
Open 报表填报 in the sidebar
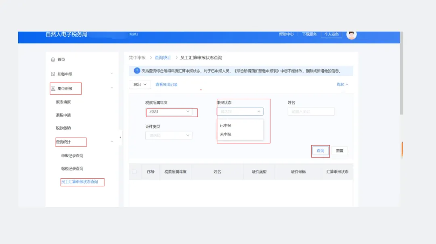click(63, 102)
